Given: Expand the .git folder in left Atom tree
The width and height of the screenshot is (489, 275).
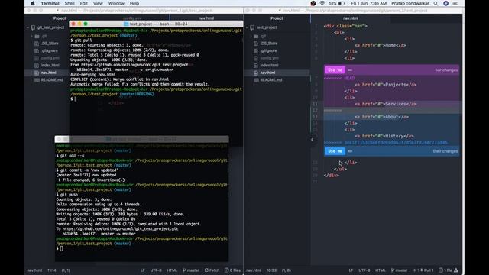Looking at the screenshot, I should [32, 36].
